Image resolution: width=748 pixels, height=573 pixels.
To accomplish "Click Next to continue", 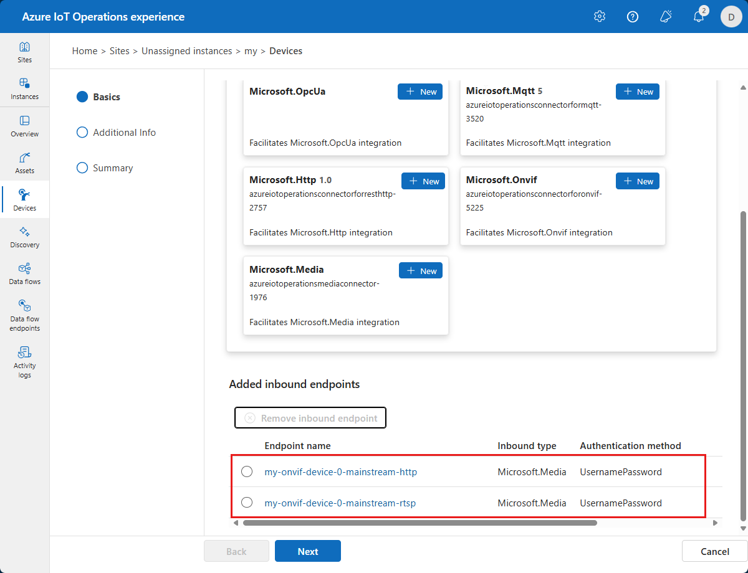I will coord(308,551).
